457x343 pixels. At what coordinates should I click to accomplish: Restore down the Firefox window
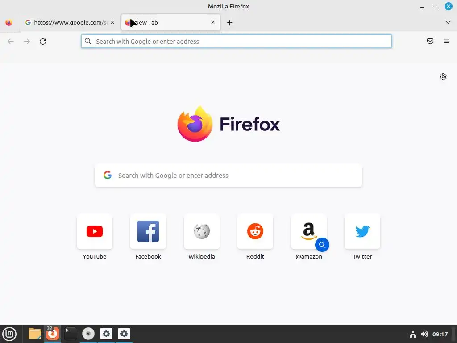point(435,6)
